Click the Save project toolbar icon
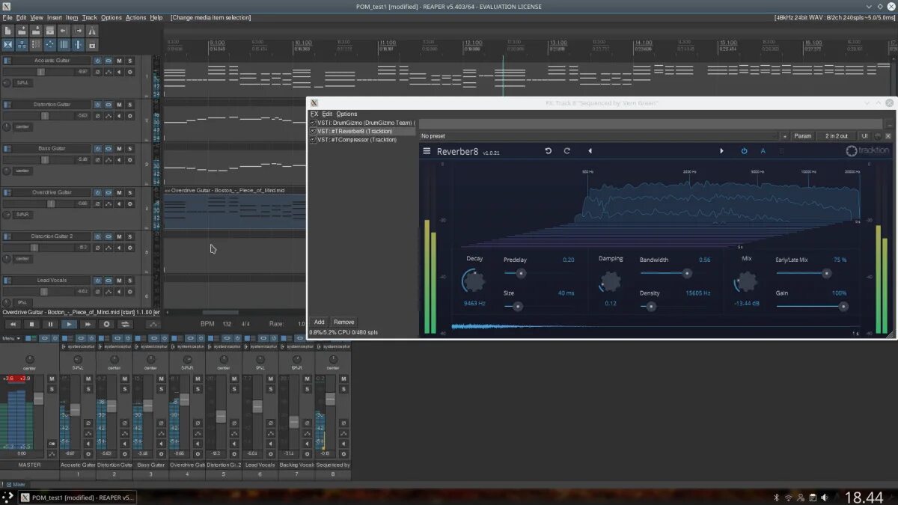The width and height of the screenshot is (898, 505). tap(36, 31)
